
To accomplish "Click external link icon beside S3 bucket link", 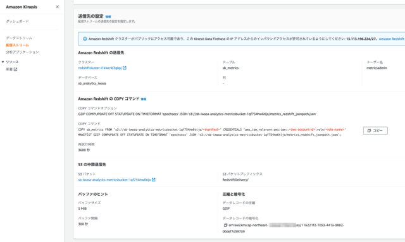I will 154,179.
